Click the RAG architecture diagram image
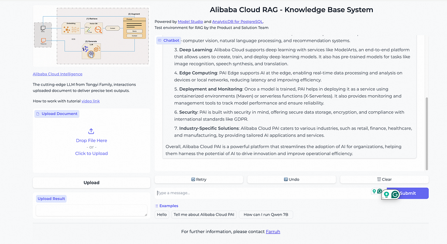 point(92,36)
